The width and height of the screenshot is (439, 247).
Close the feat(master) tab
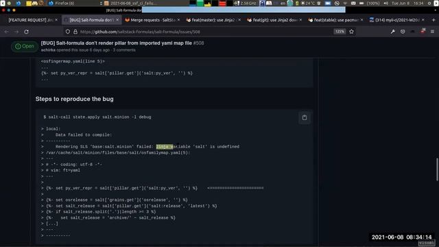tap(239, 20)
